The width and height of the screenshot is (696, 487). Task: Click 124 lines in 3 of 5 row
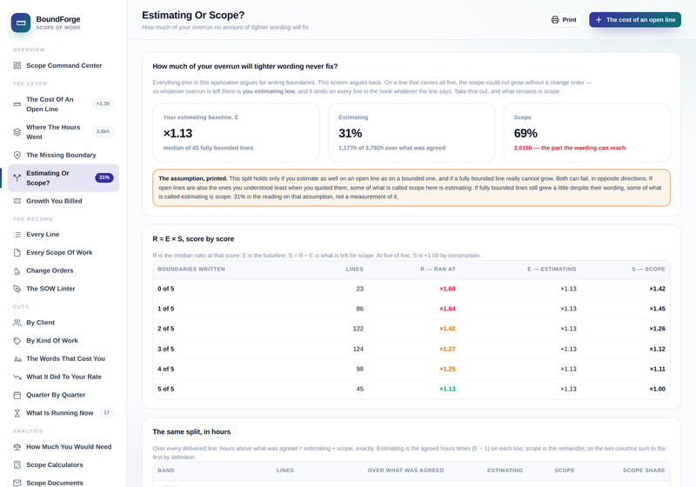coord(358,349)
